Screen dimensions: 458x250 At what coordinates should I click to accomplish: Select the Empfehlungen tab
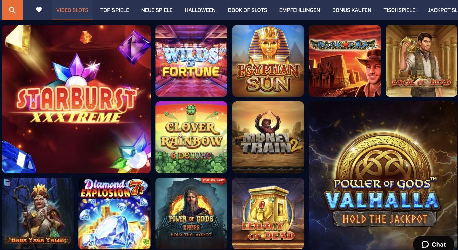(300, 10)
